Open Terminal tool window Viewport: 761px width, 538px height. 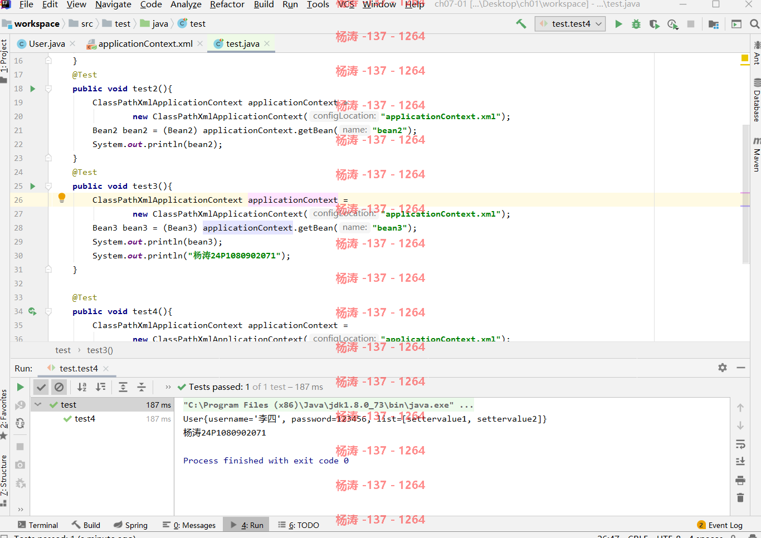[x=38, y=525]
